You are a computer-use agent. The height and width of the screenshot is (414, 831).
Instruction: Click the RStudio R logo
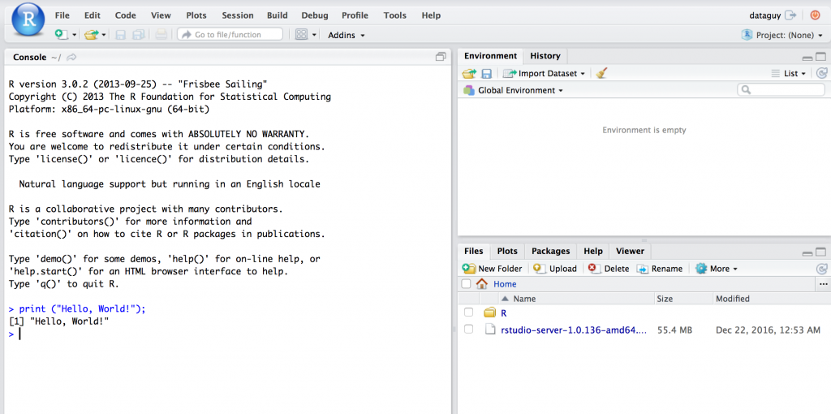coord(28,20)
